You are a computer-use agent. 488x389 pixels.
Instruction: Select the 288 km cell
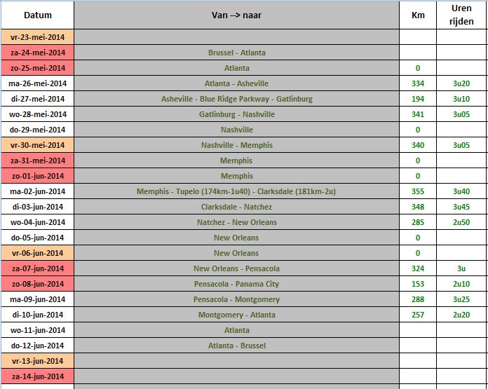point(418,299)
